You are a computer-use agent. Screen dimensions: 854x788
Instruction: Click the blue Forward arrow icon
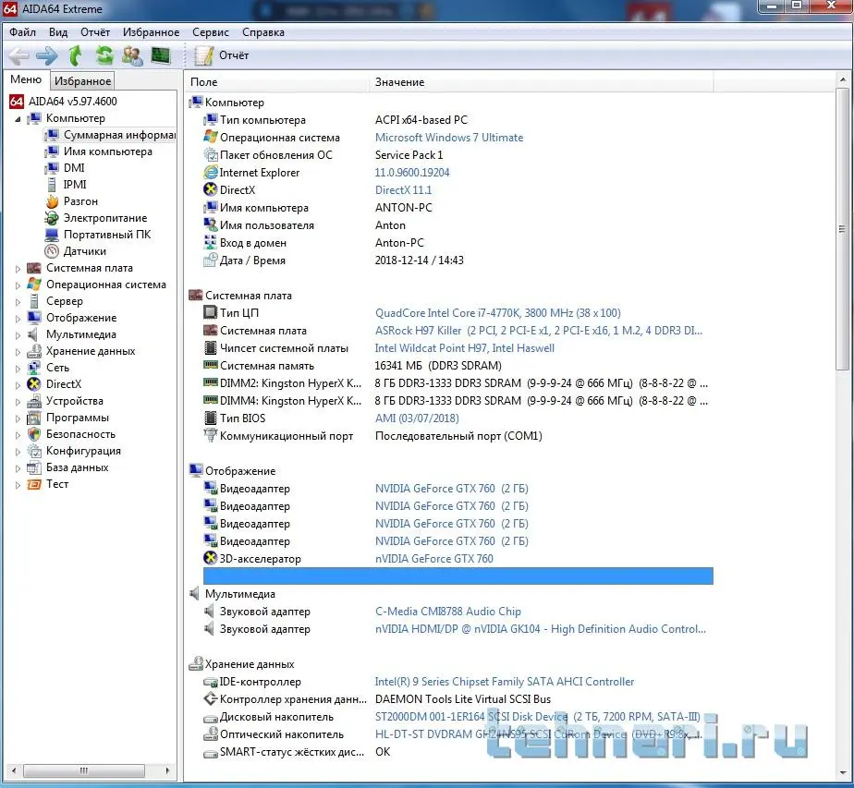click(x=46, y=55)
